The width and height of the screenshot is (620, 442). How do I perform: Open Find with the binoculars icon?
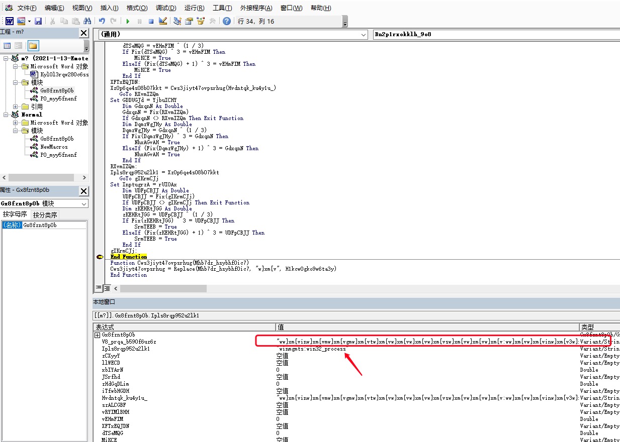click(87, 21)
